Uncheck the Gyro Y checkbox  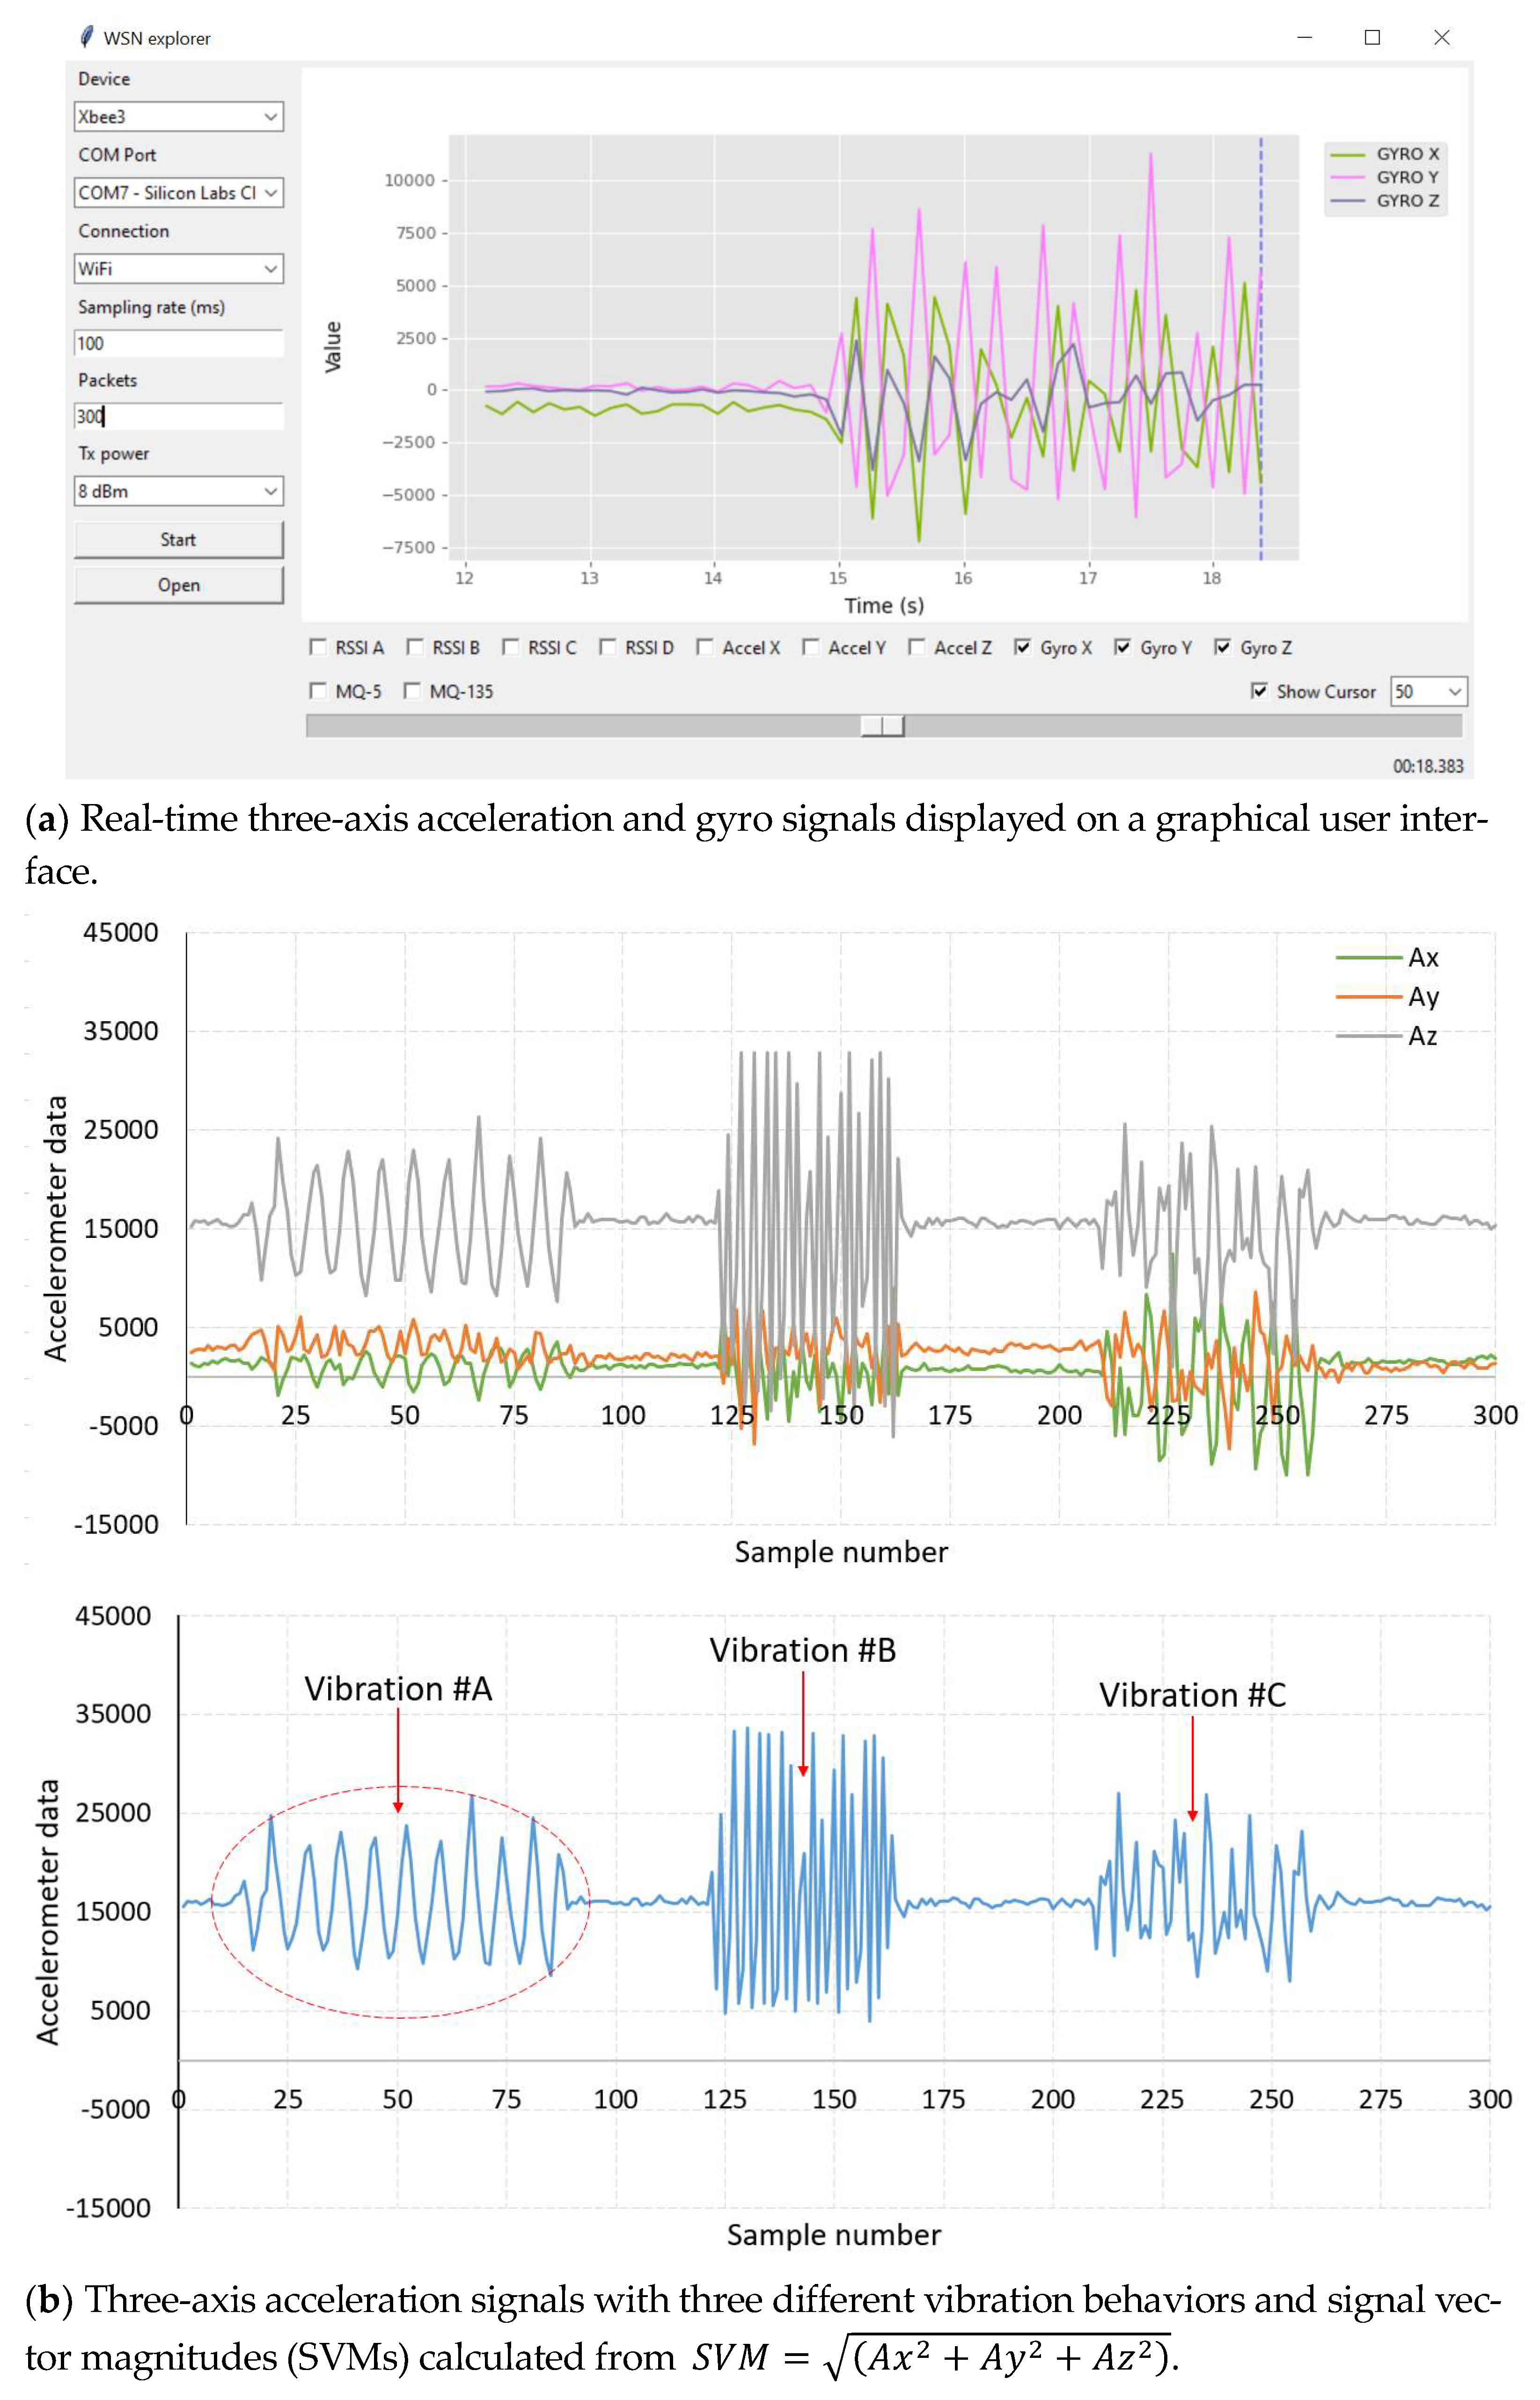(1122, 647)
